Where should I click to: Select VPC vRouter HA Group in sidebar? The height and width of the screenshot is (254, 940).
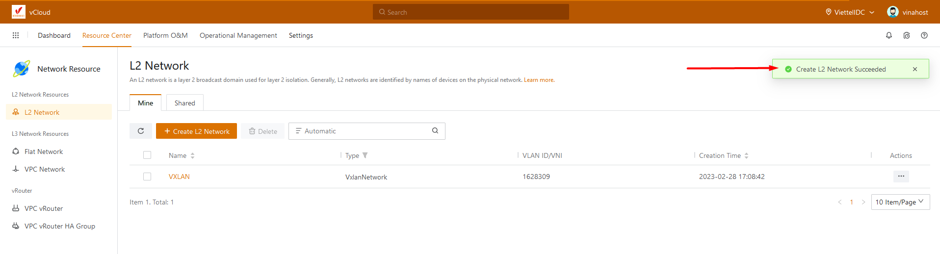pos(59,226)
